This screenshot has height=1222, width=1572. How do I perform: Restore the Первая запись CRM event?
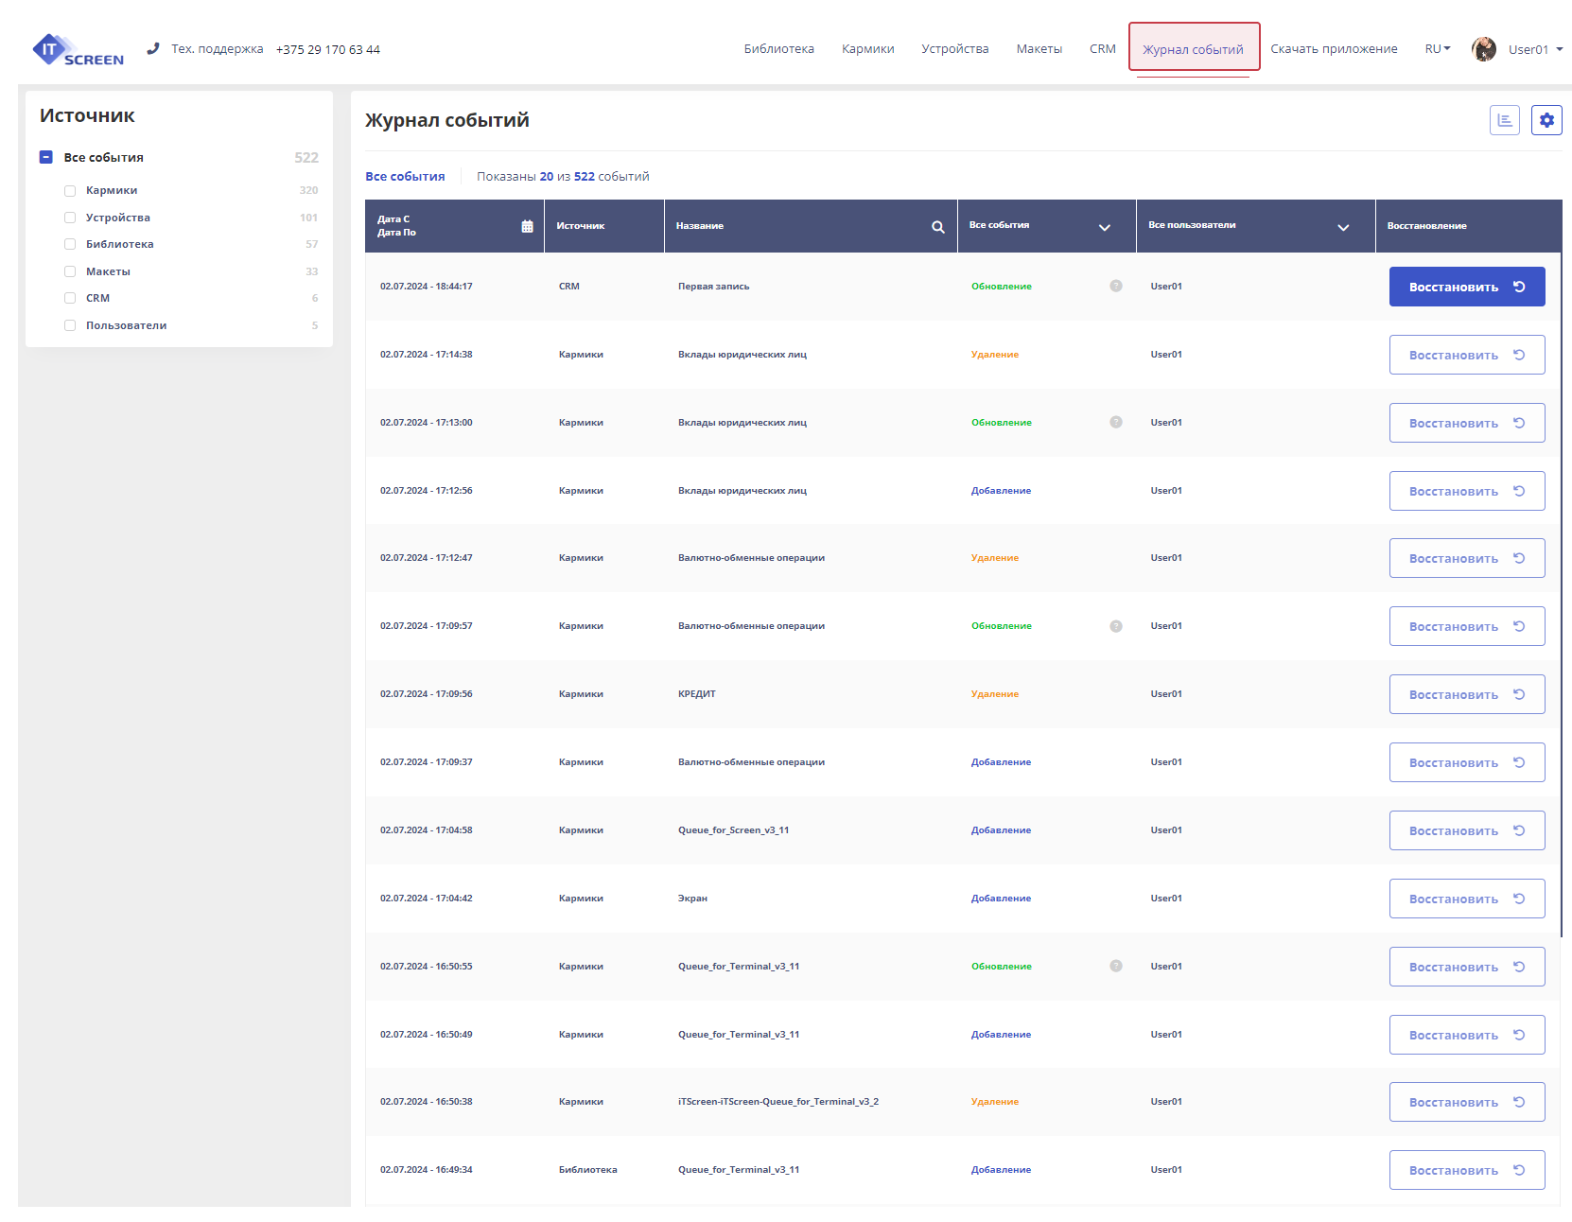click(1467, 287)
